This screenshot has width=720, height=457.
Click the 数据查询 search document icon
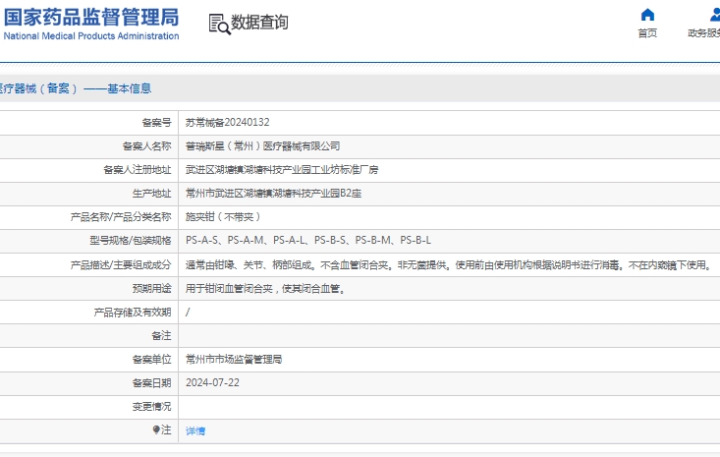(219, 24)
